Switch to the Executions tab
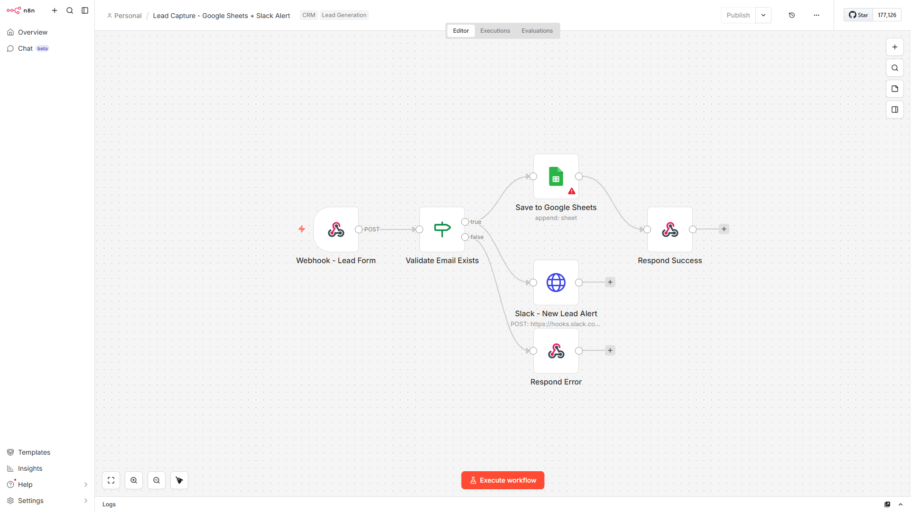 (495, 30)
